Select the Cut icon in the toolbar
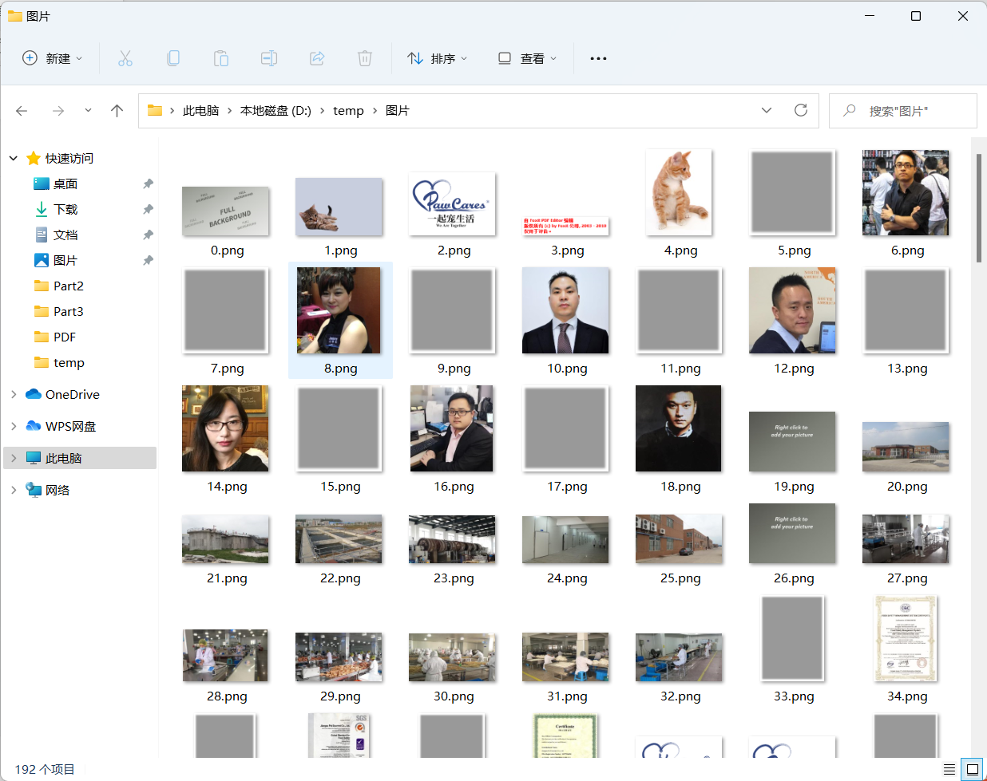The image size is (987, 781). pos(125,57)
